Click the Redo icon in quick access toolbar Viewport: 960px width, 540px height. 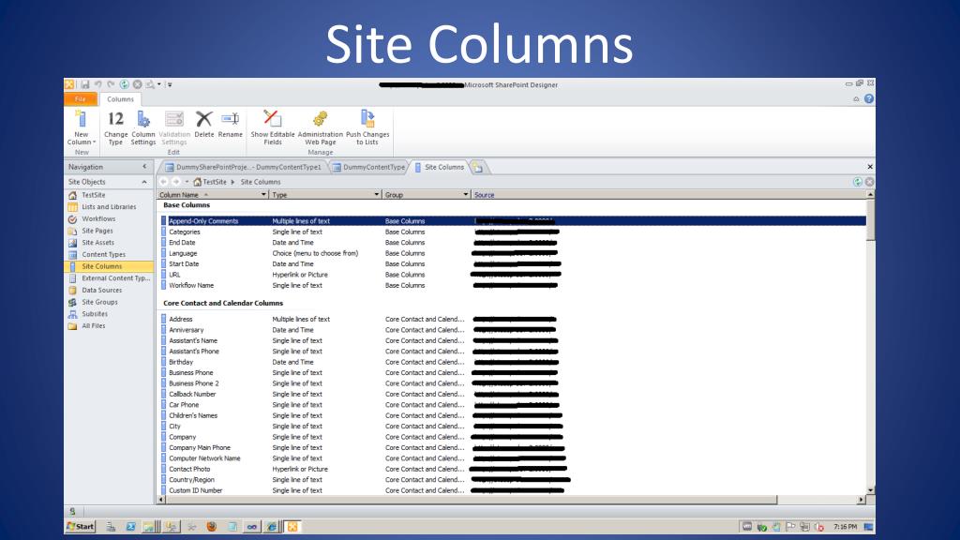coord(111,84)
